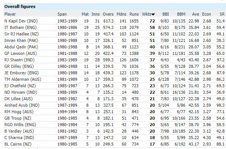Viewport: 226px width, 149px height.
Task: Select Kapil Dev's best innings 9/83
Action: [x=165, y=21]
